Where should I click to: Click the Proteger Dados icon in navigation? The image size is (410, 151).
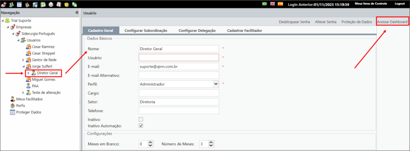point(12,112)
